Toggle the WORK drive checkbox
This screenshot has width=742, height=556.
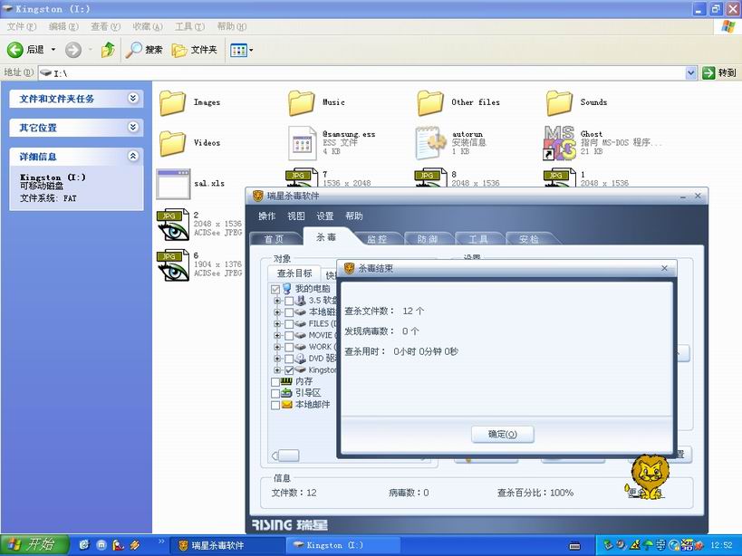pyautogui.click(x=289, y=347)
